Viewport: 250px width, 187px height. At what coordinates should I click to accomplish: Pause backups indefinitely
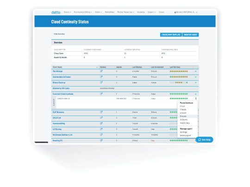point(185,123)
